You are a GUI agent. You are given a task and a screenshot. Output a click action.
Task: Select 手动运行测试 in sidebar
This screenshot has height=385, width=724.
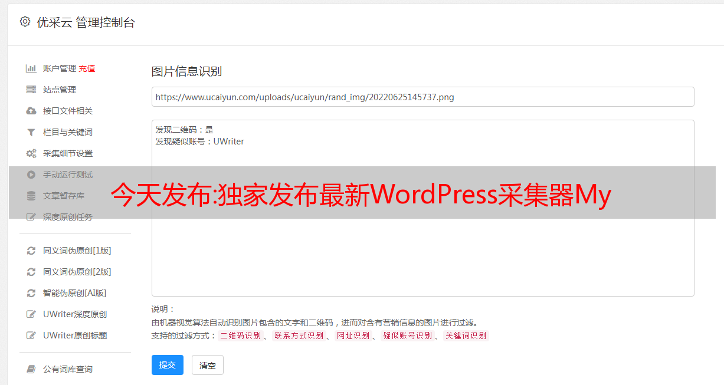[68, 175]
